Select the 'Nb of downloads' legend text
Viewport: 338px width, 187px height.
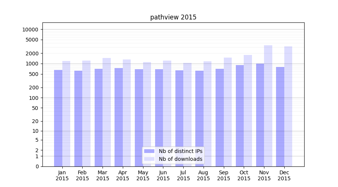click(x=180, y=159)
